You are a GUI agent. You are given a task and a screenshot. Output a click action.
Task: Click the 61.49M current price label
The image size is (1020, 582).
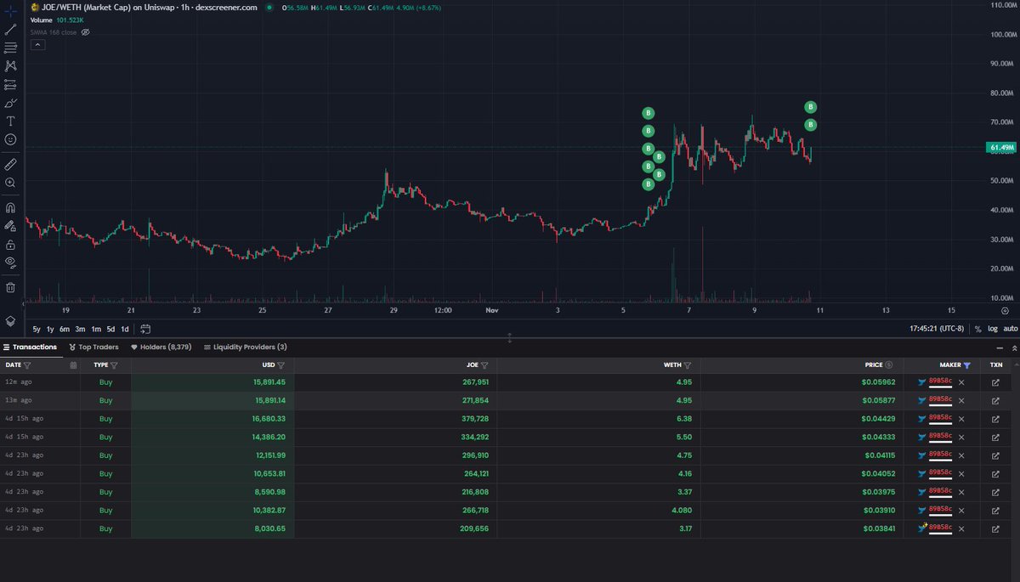click(1002, 147)
